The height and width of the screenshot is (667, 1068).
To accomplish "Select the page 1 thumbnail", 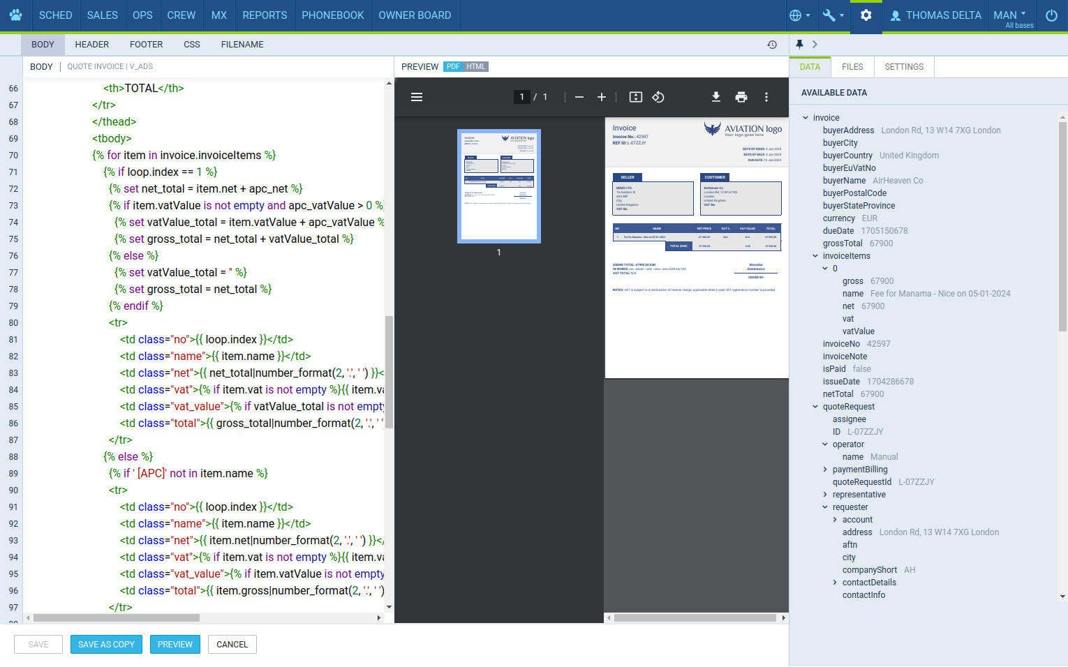I will [499, 186].
